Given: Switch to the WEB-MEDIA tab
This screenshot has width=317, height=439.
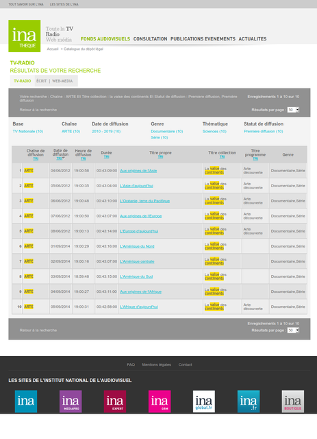Looking at the screenshot, I should tap(62, 81).
